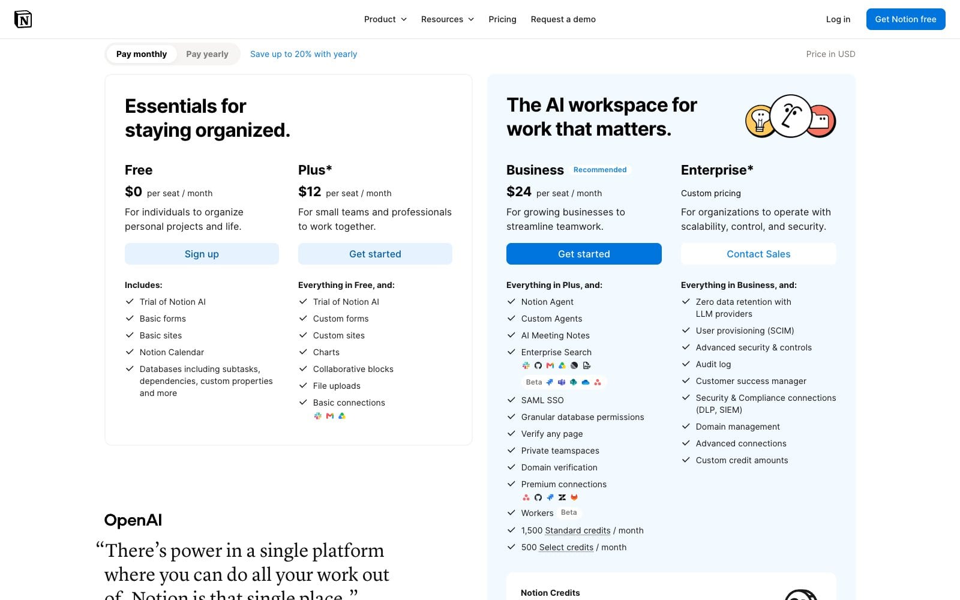Click Get started under the Business plan
Image resolution: width=960 pixels, height=600 pixels.
tap(584, 254)
